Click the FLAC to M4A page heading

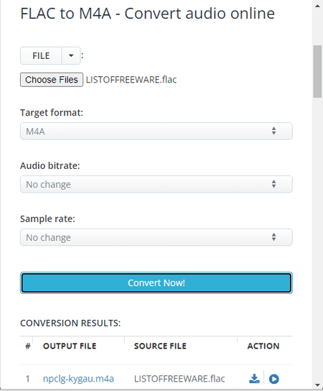coord(147,13)
